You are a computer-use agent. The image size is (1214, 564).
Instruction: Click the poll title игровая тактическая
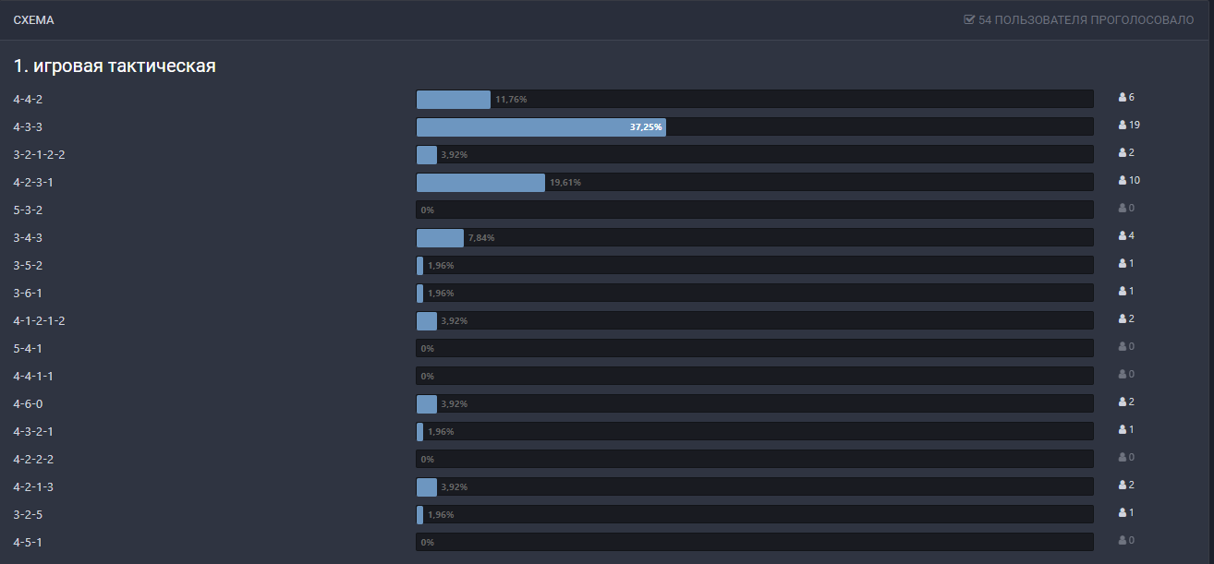click(115, 66)
